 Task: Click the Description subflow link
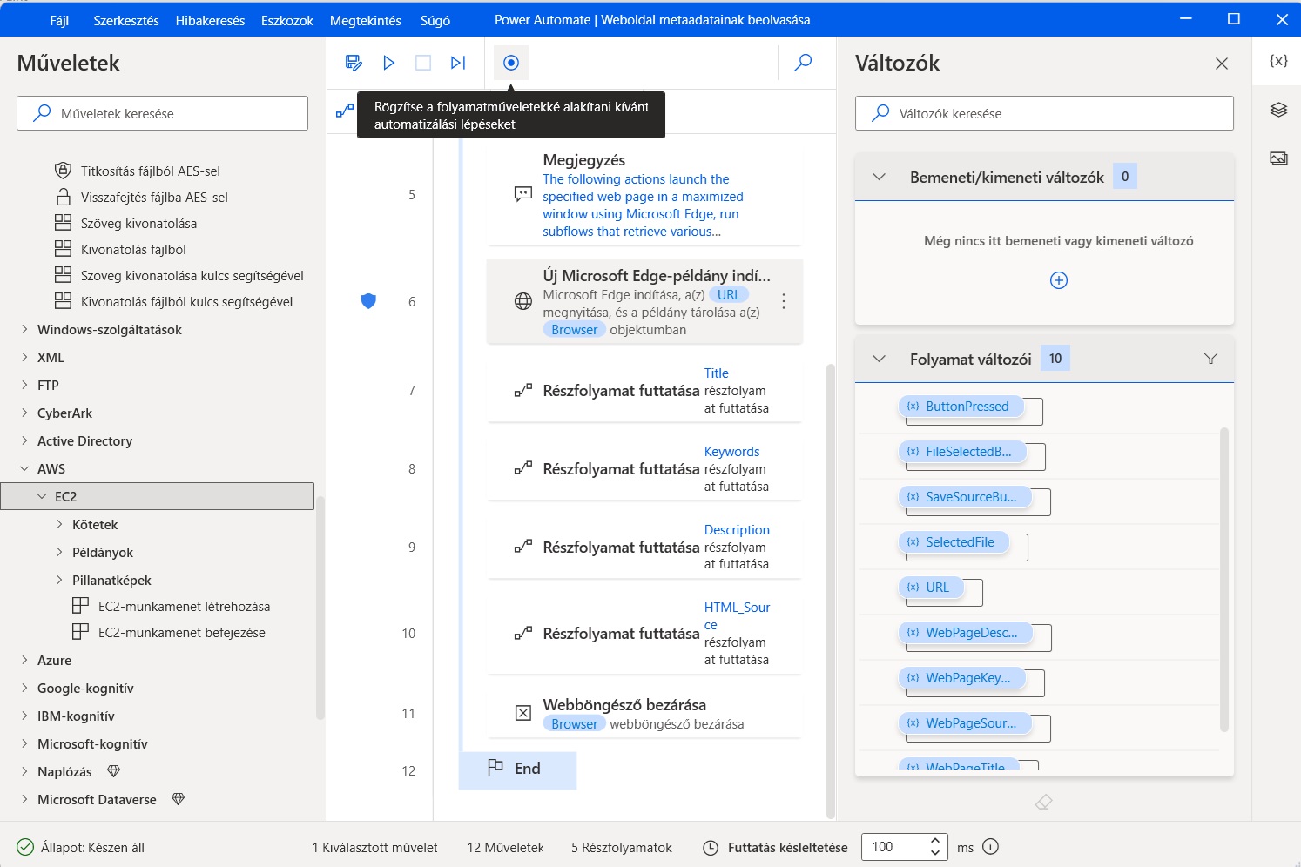coord(737,530)
